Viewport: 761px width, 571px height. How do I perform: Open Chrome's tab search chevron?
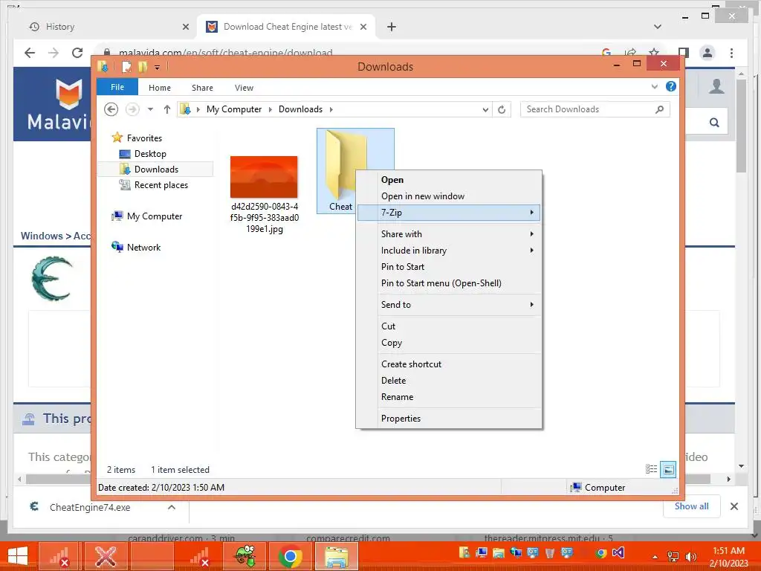657,28
